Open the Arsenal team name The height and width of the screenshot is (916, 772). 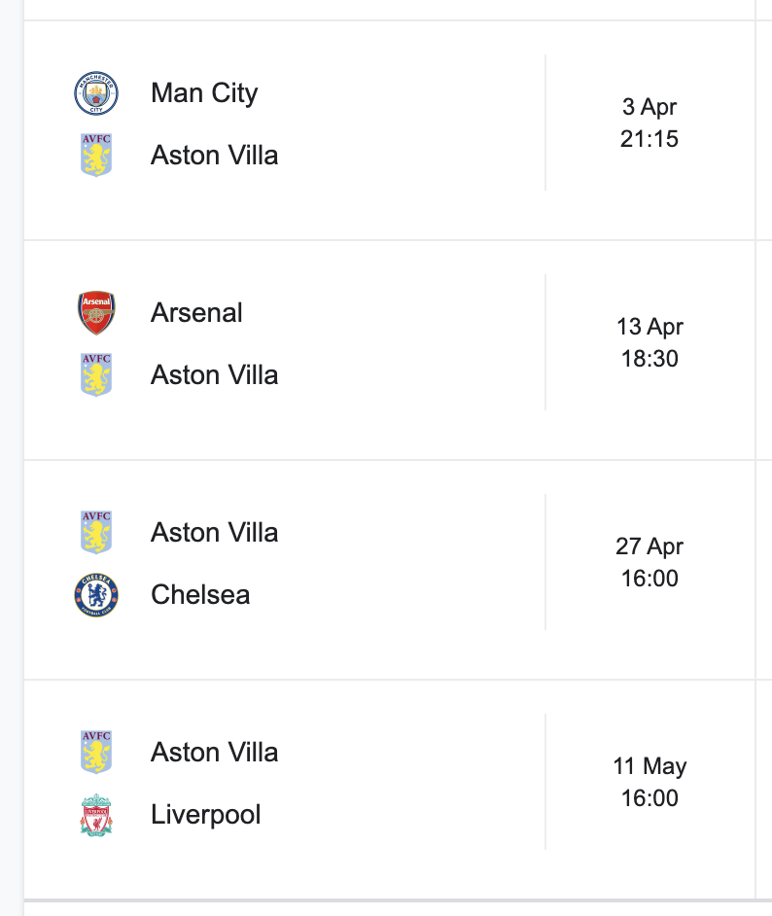196,312
